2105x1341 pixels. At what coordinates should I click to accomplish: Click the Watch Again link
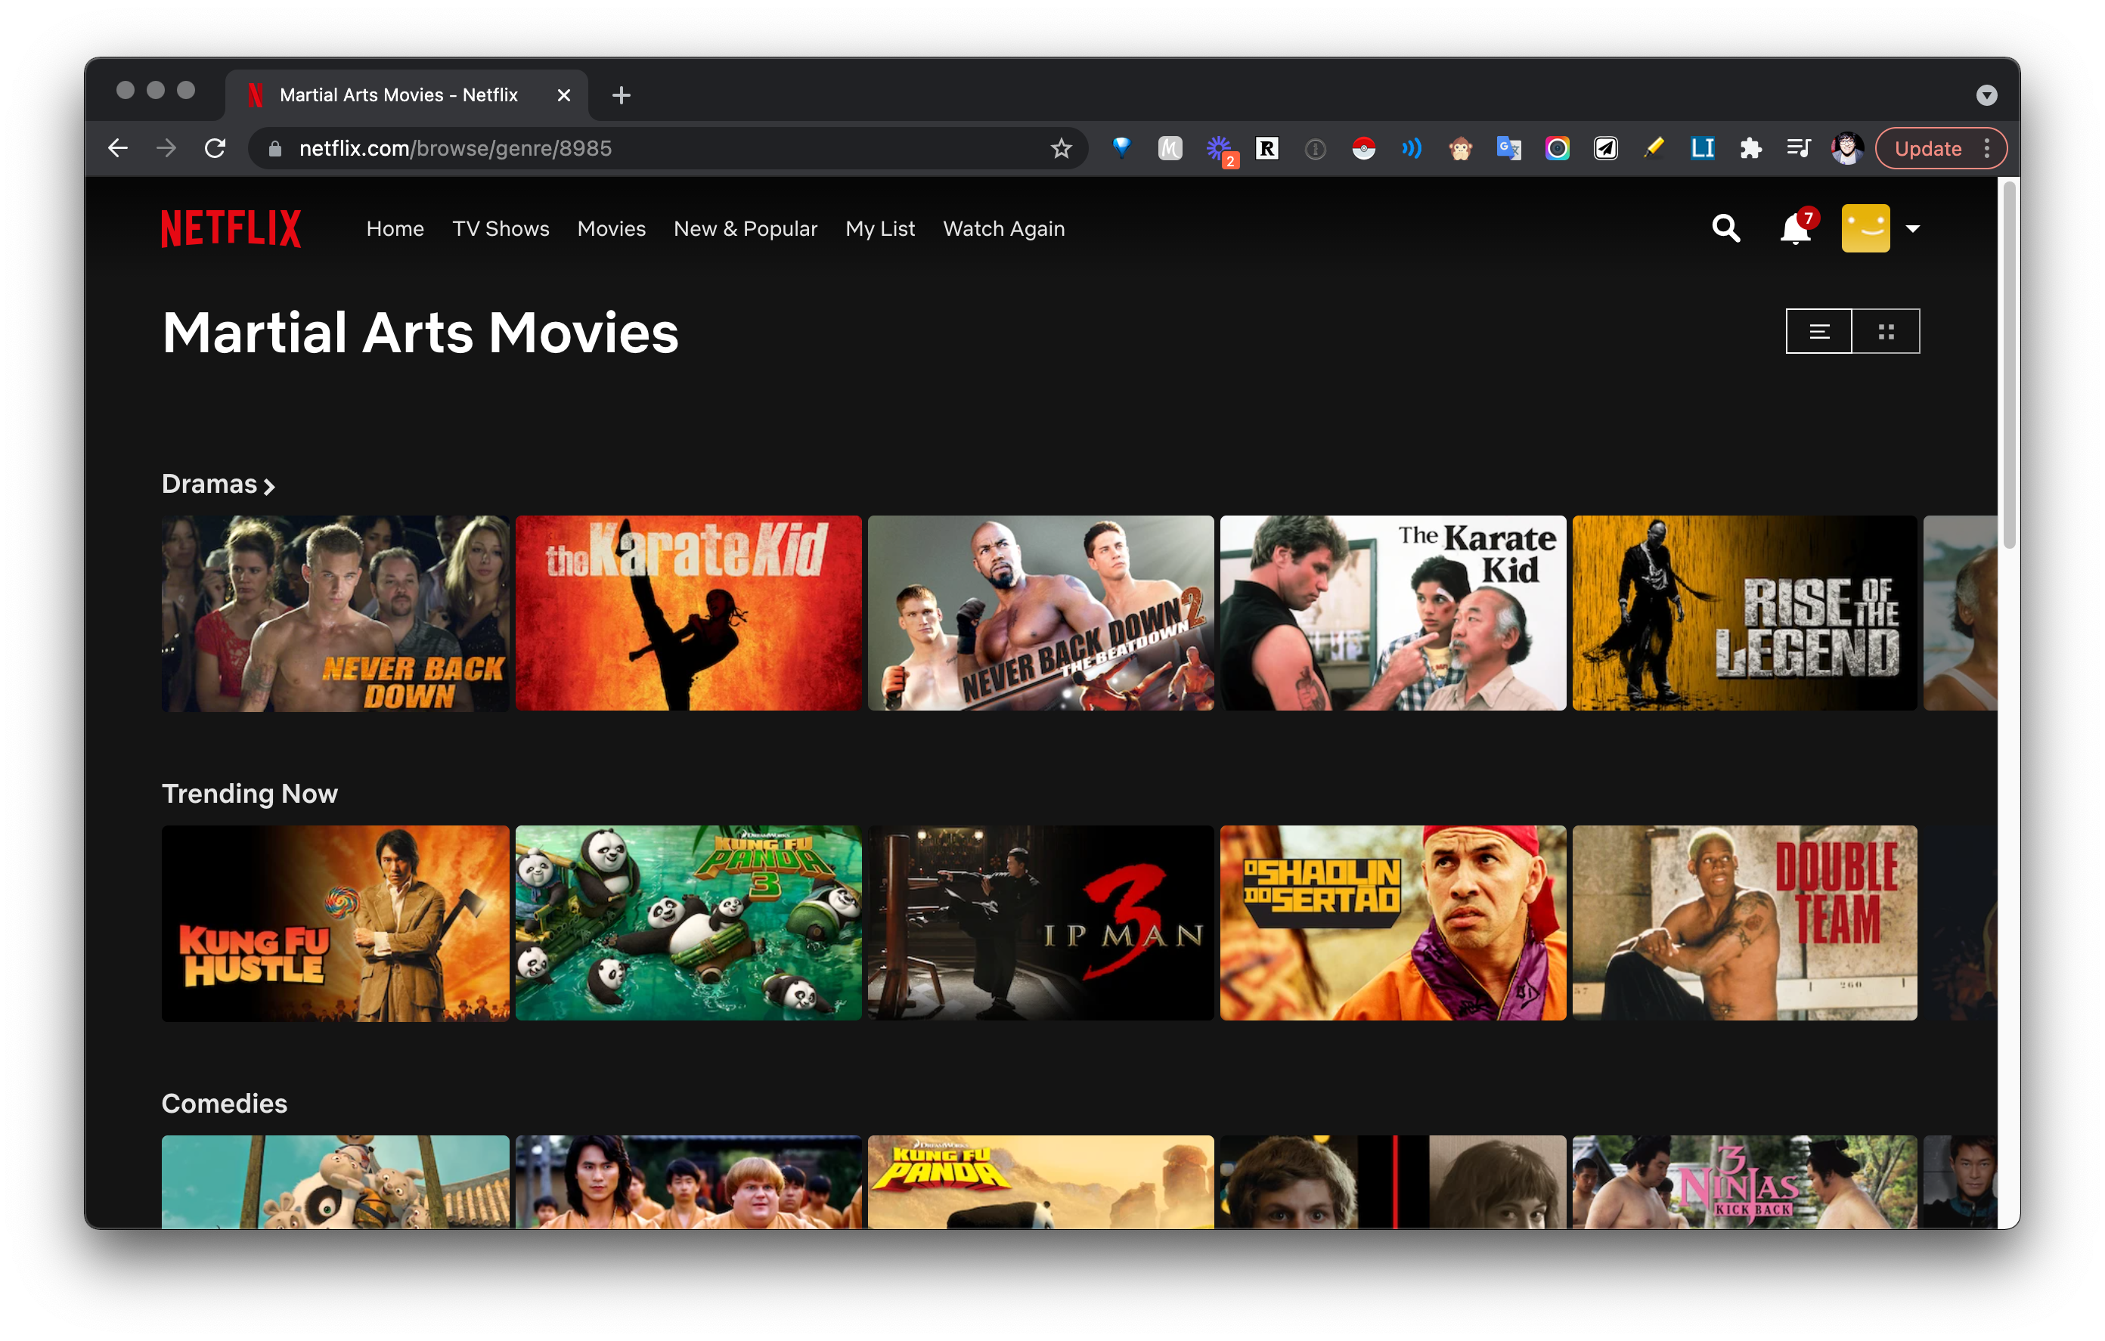point(1003,228)
